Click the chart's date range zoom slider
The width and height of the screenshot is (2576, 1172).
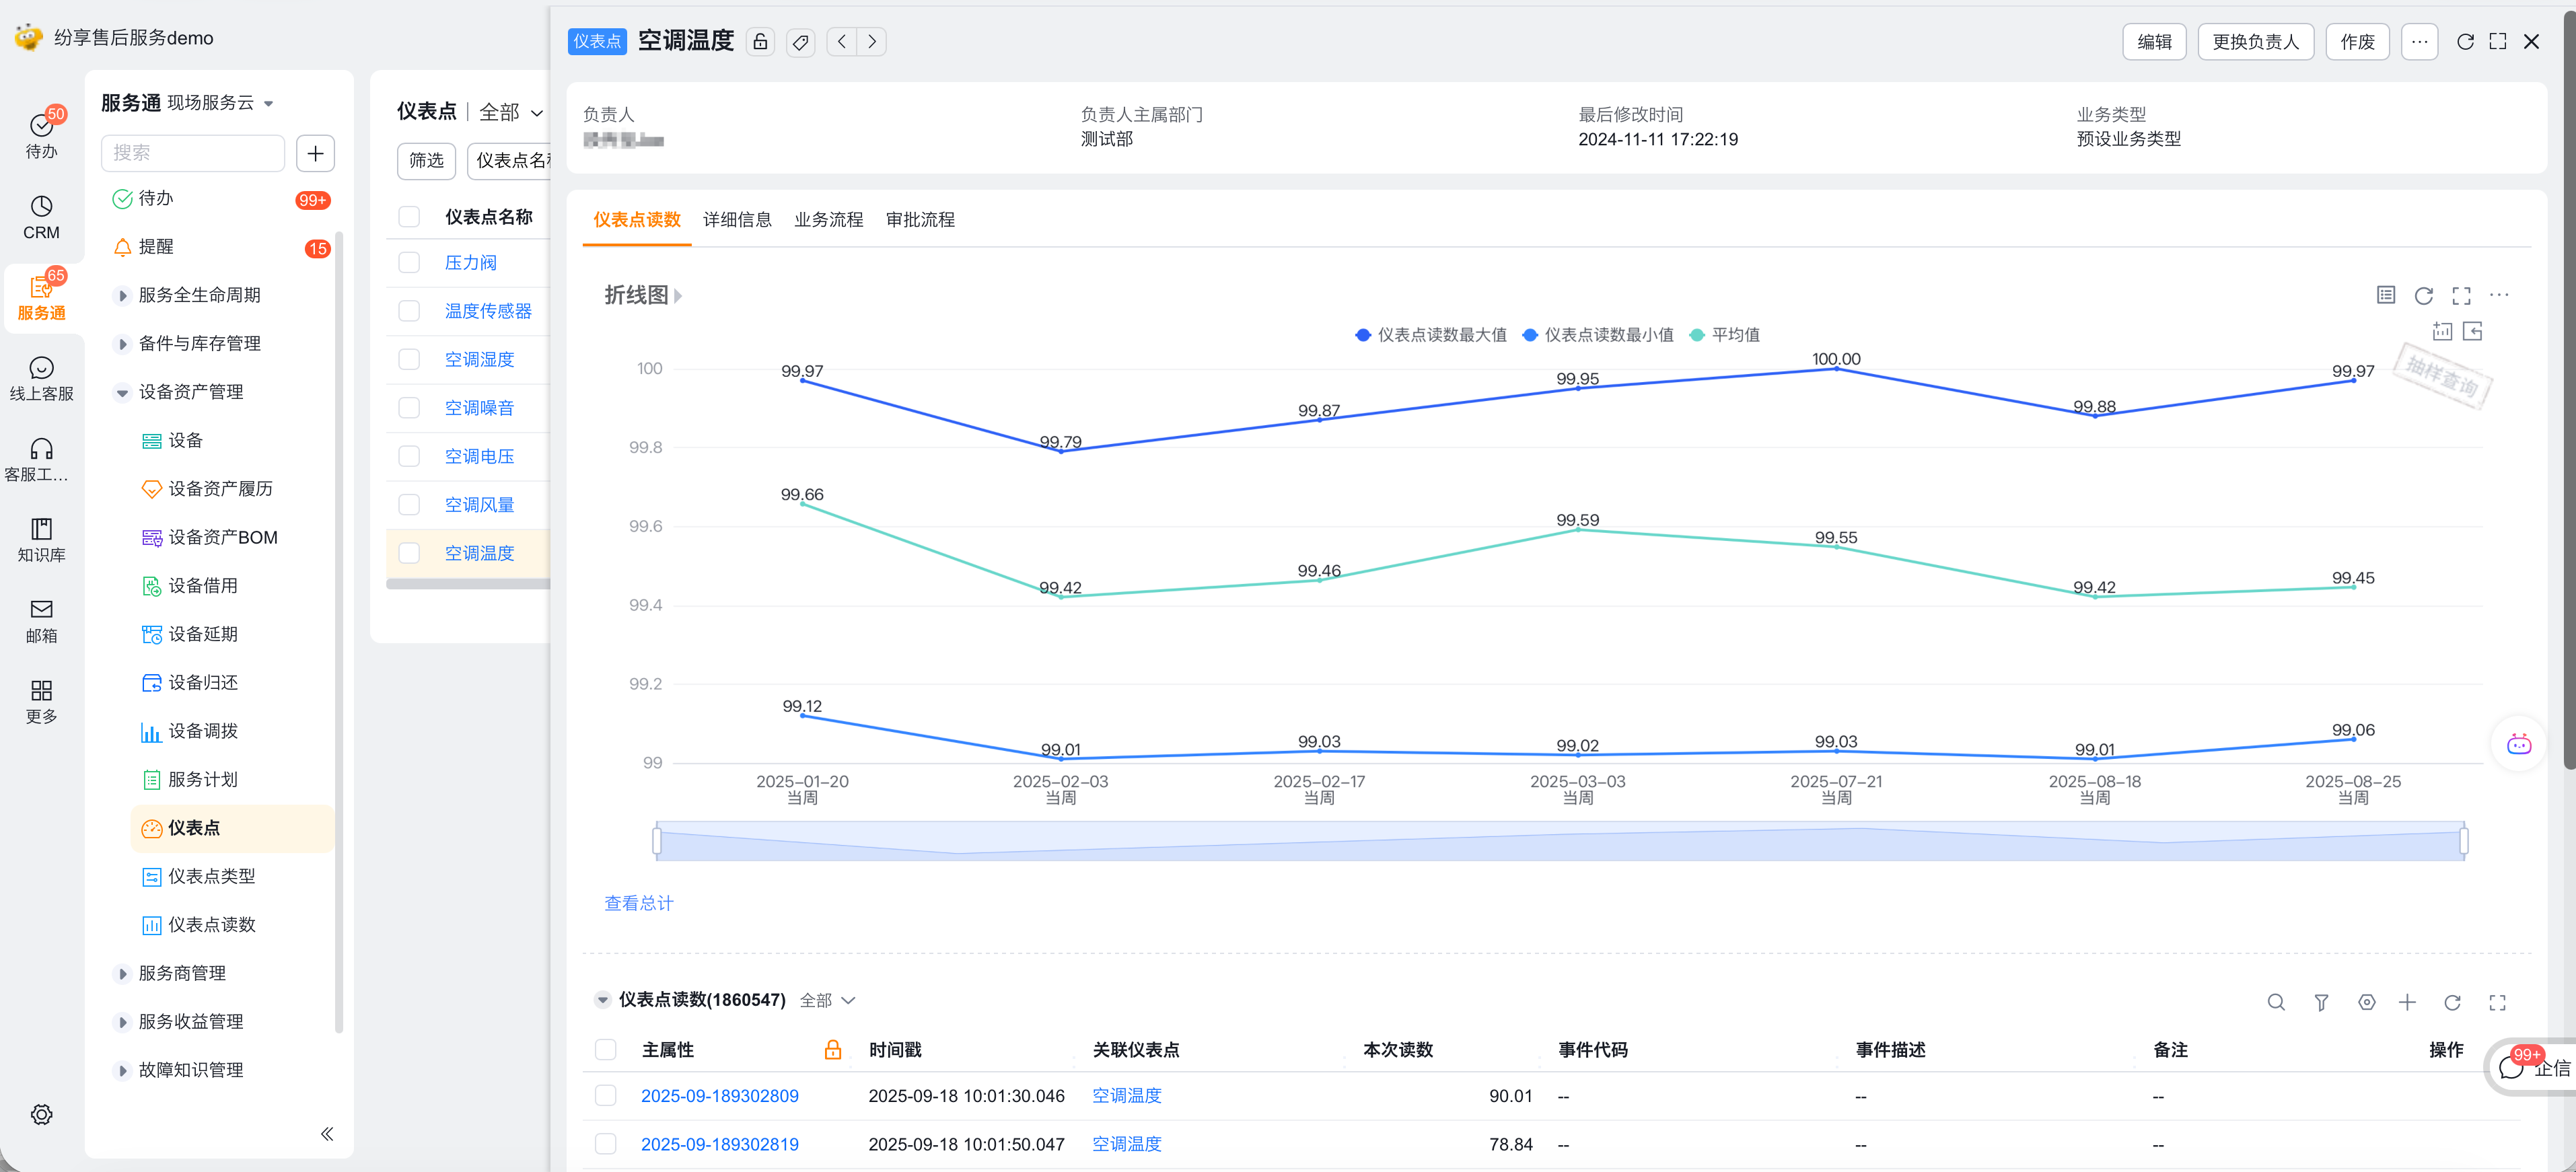1559,841
